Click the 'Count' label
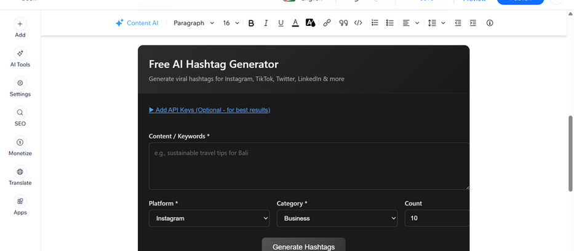This screenshot has height=251, width=574. pos(413,204)
